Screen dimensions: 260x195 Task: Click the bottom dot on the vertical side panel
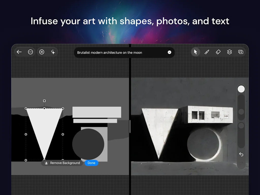pyautogui.click(x=241, y=125)
